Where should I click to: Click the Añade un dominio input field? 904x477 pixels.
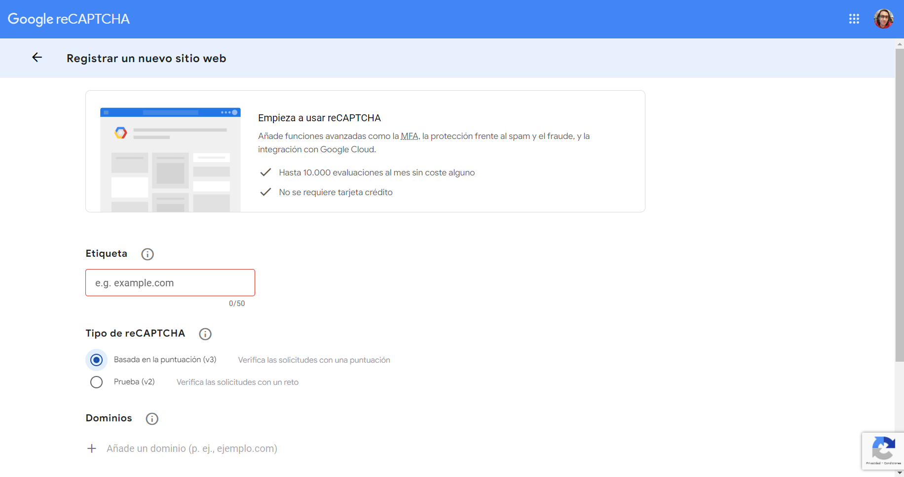[x=192, y=448]
